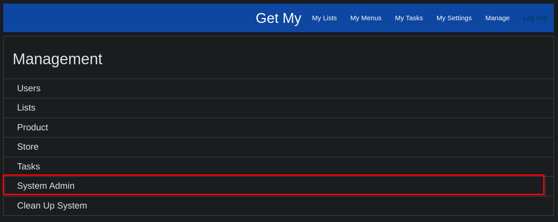This screenshot has width=558, height=222.
Task: Open My Settings page link
Action: coord(454,18)
